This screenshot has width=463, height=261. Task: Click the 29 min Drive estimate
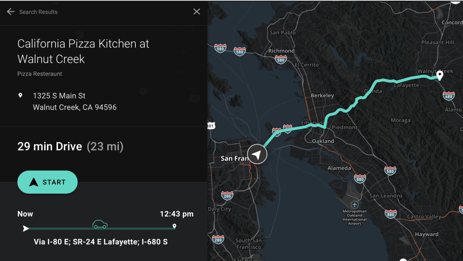50,147
